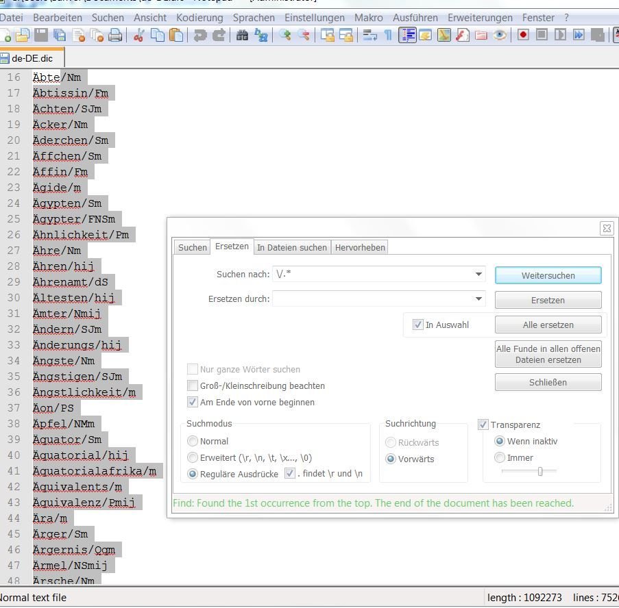
Task: Open the Kodierung menu
Action: [199, 18]
